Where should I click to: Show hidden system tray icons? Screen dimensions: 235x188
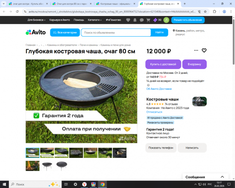tap(196, 184)
